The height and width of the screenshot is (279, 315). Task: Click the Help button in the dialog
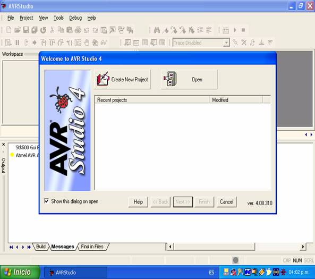tap(138, 202)
